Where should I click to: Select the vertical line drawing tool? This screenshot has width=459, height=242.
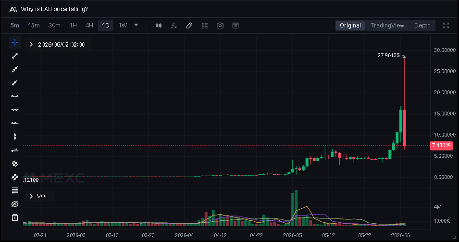click(14, 137)
